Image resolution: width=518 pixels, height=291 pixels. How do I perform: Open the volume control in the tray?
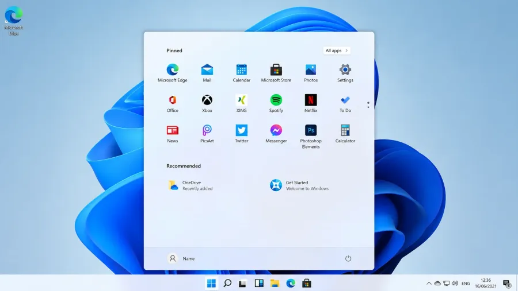click(x=455, y=283)
